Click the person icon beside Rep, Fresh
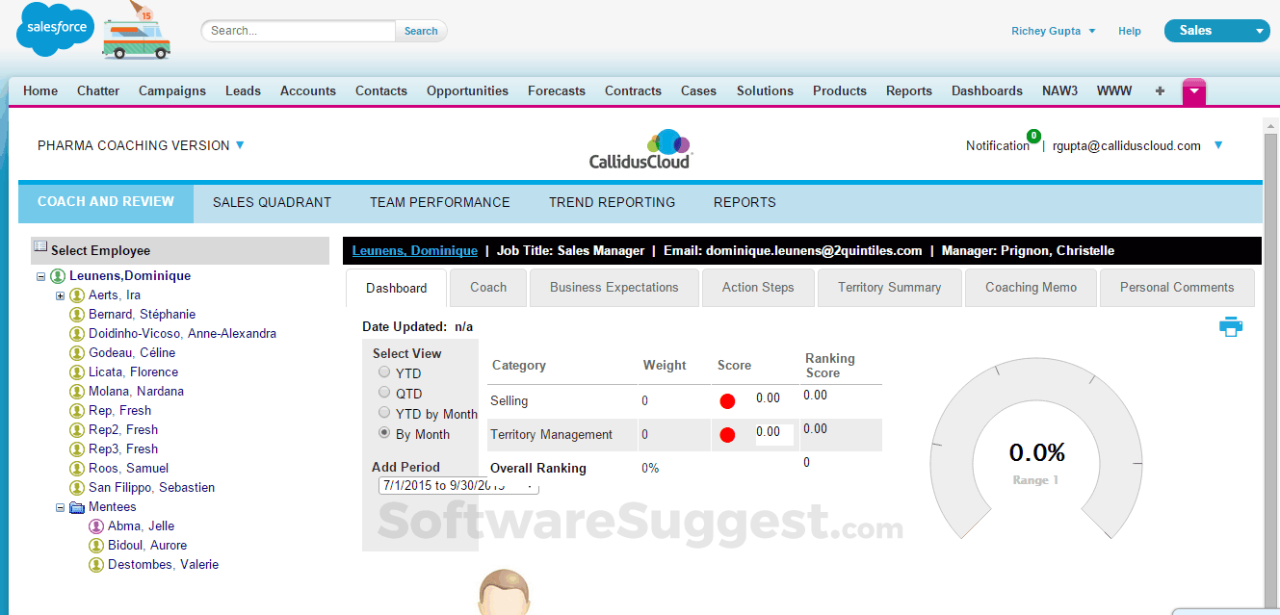This screenshot has height=615, width=1280. (77, 411)
